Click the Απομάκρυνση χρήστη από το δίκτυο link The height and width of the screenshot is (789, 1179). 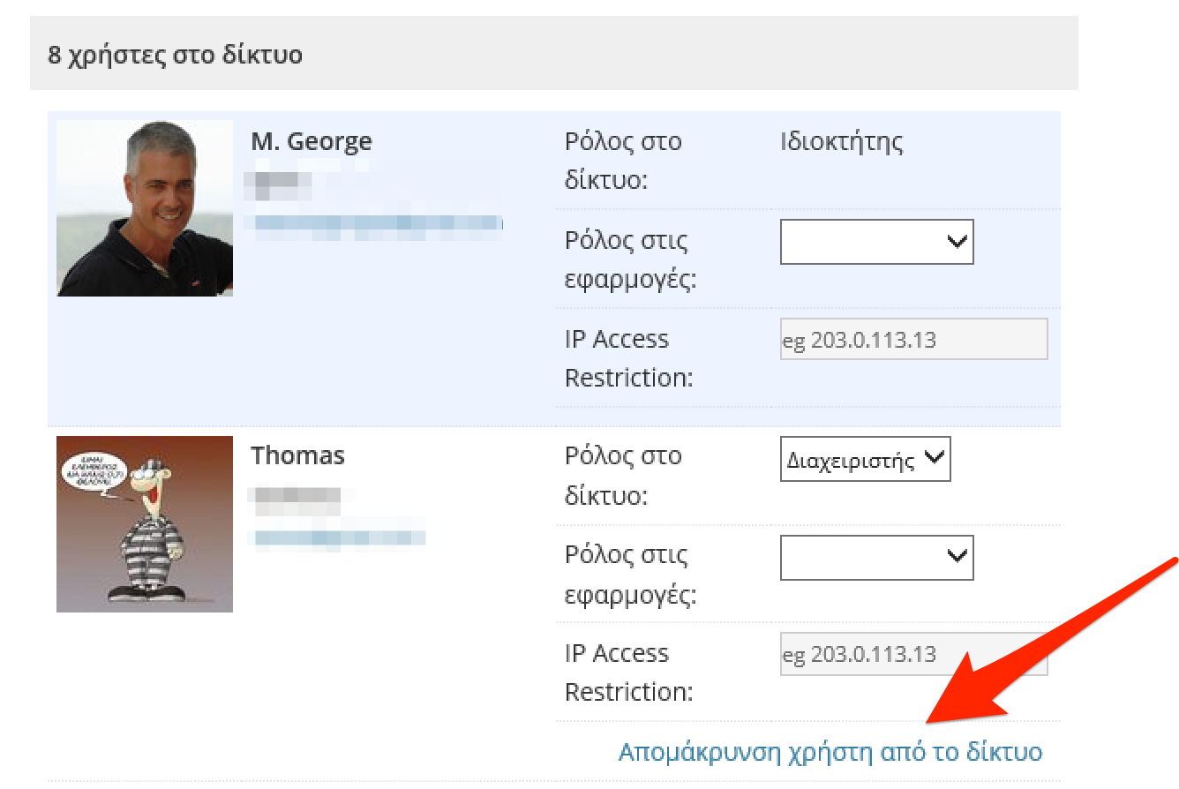point(828,751)
